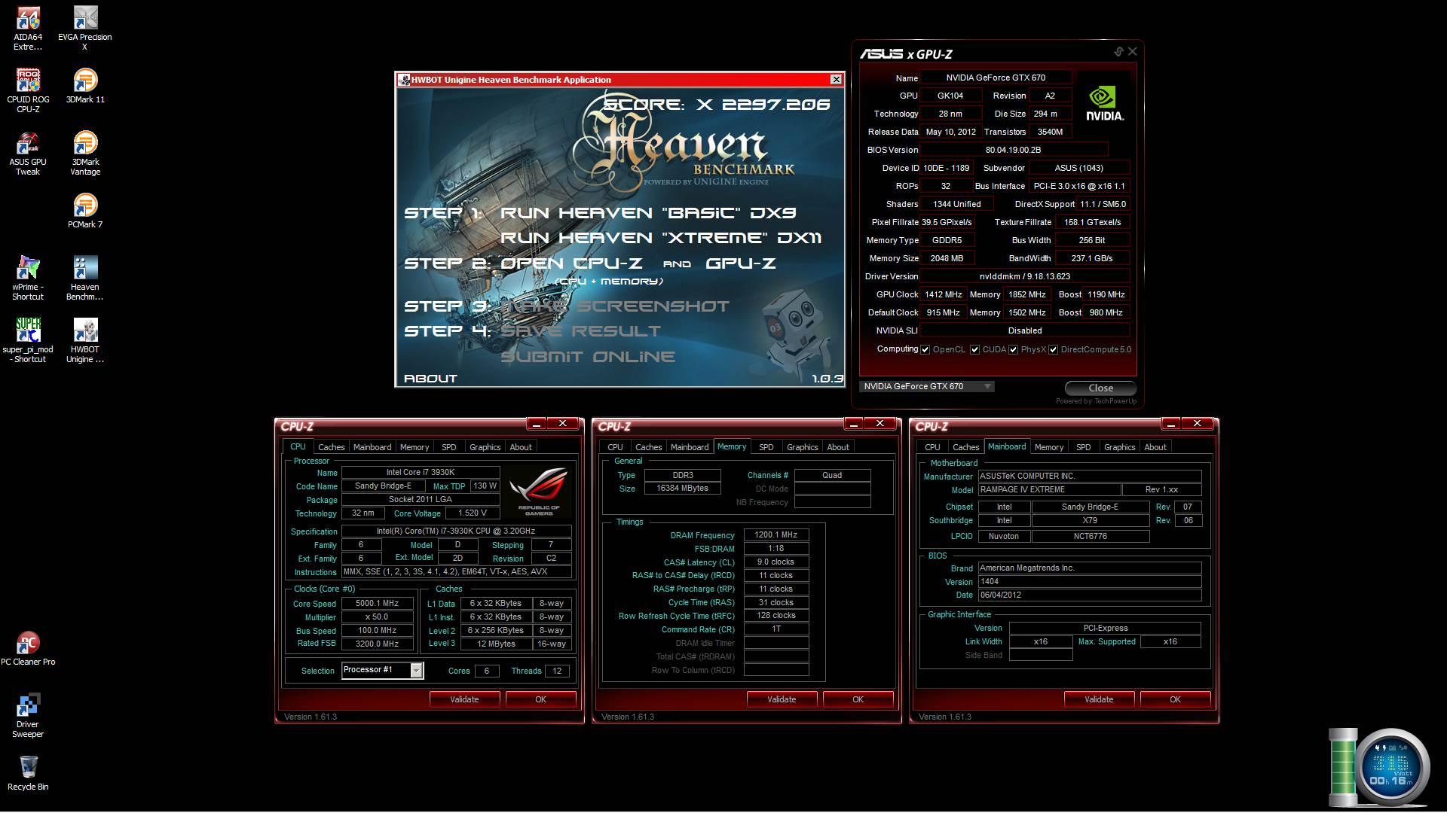The height and width of the screenshot is (813, 1447).
Task: Open Heaven Benchmark desktop shortcut
Action: click(x=85, y=279)
